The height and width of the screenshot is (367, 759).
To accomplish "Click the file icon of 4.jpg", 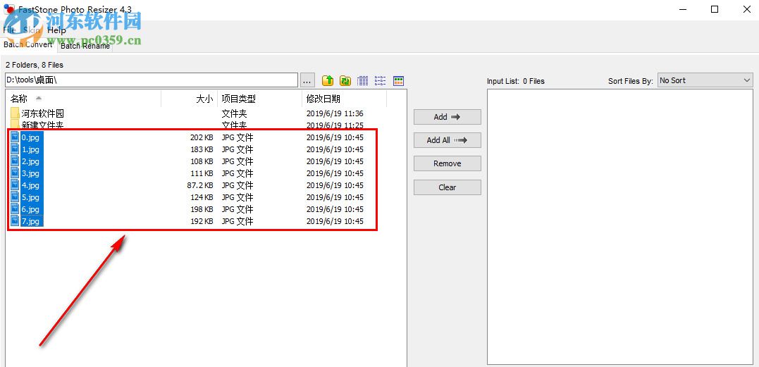I will tap(15, 185).
